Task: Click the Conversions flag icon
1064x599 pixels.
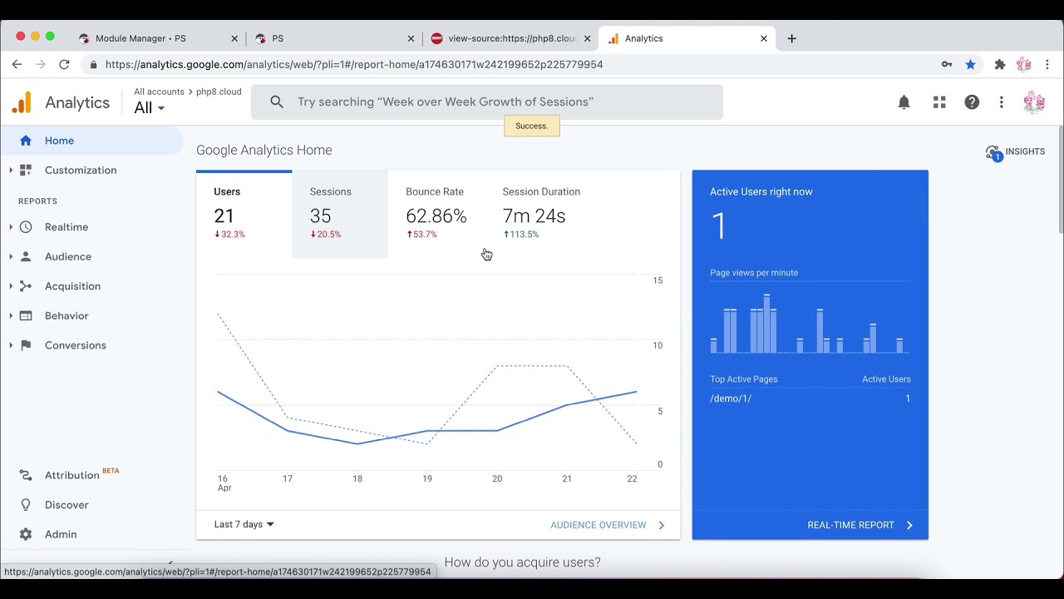Action: coord(26,345)
